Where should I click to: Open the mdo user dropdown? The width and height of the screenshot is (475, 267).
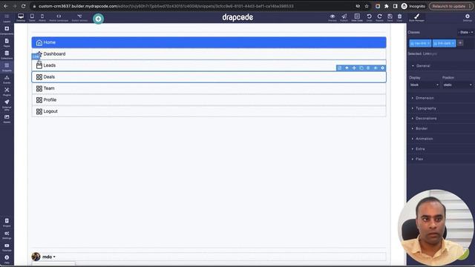[49, 257]
